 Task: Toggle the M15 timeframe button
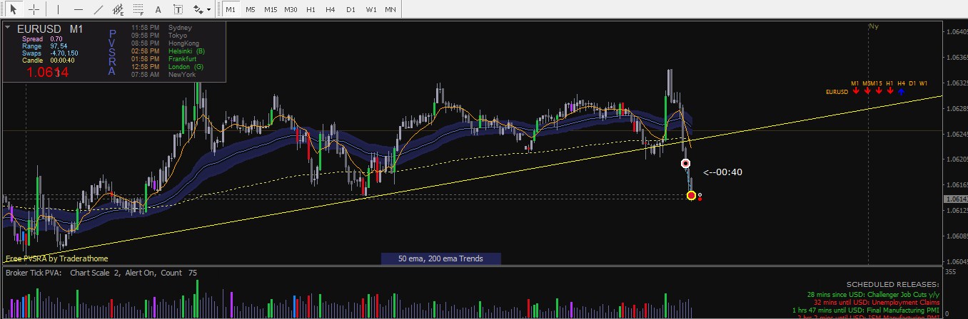point(271,10)
